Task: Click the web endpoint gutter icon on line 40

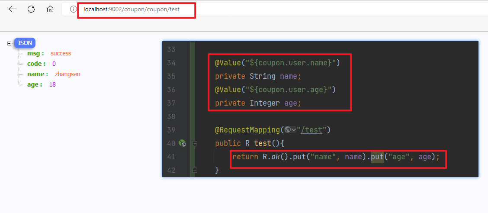Action: coord(183,143)
